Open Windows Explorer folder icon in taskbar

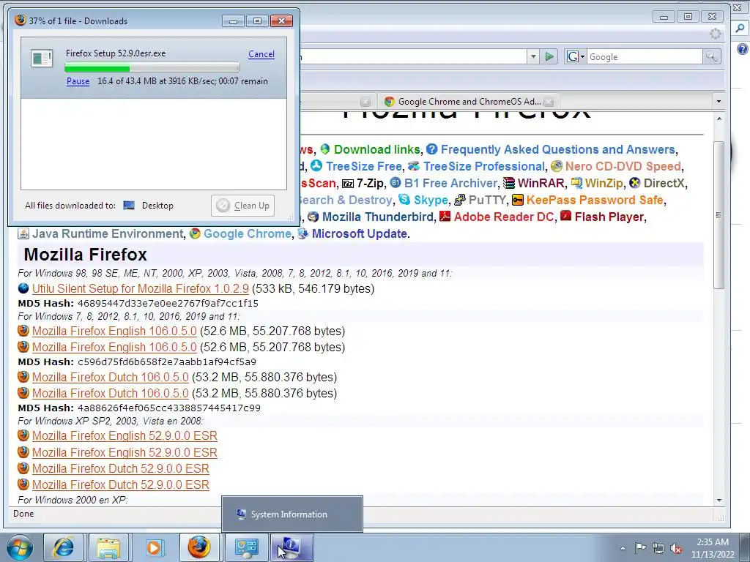(108, 547)
